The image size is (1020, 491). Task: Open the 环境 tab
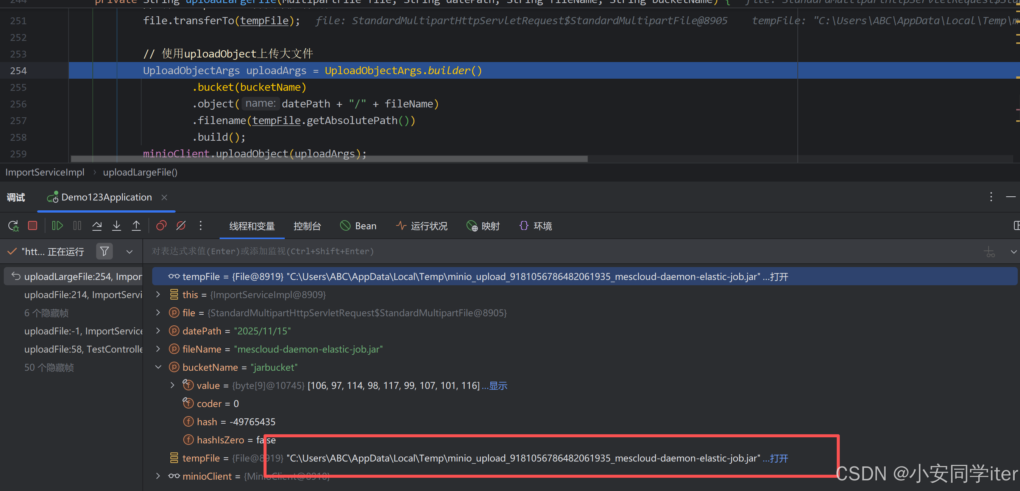pyautogui.click(x=535, y=226)
